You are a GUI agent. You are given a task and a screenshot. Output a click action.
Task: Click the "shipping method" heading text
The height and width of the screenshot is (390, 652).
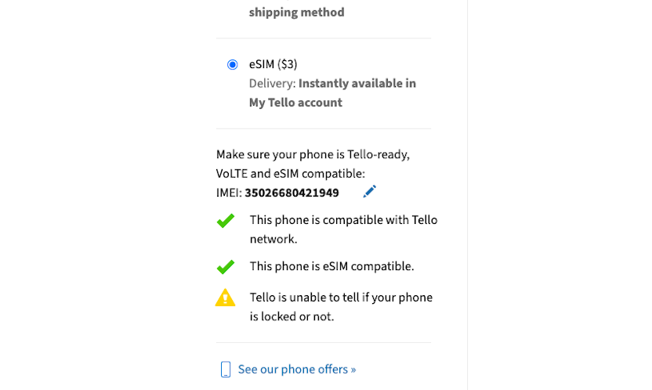(296, 13)
